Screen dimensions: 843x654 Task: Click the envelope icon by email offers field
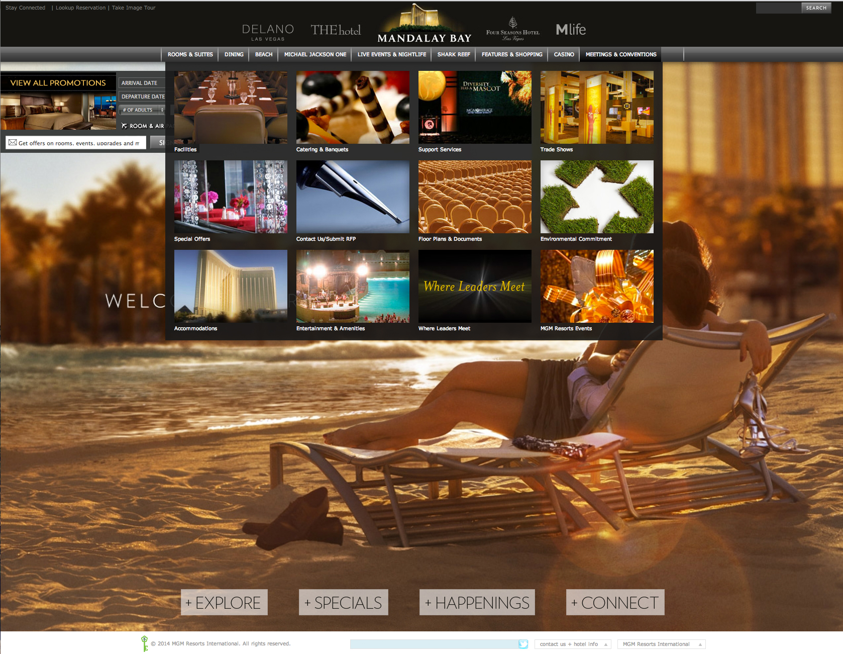(x=13, y=143)
